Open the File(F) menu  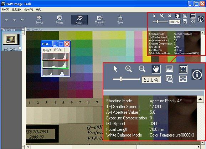point(5,10)
